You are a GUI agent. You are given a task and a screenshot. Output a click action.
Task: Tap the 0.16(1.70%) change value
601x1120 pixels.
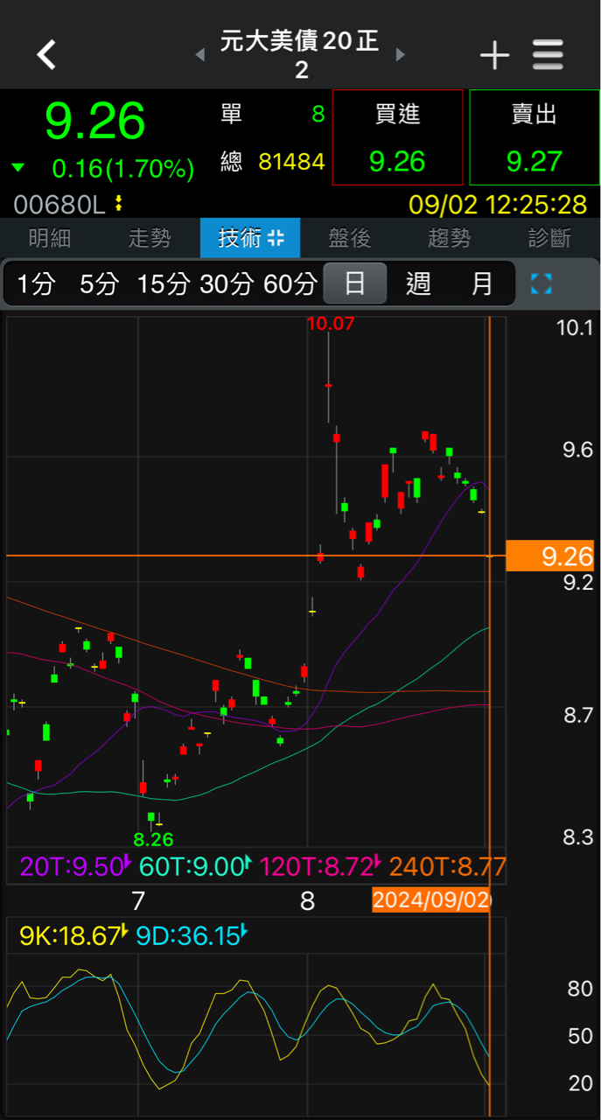click(122, 168)
